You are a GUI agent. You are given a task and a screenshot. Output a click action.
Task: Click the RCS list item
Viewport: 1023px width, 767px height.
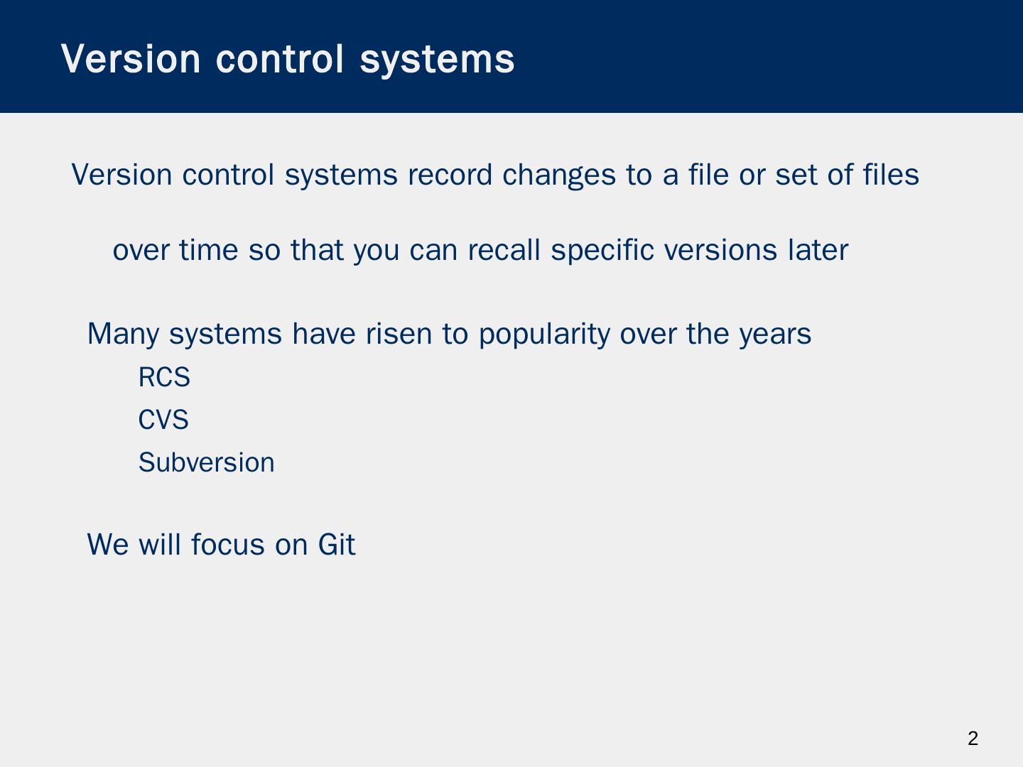coord(164,377)
